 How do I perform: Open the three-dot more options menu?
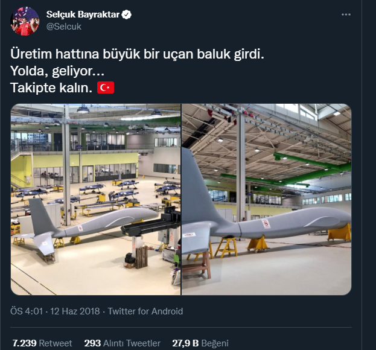coord(346,15)
